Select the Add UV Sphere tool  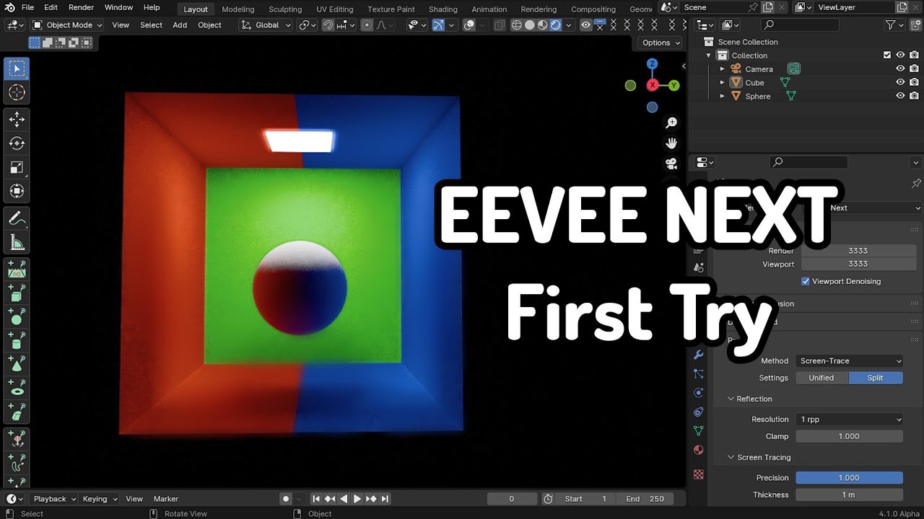point(17,316)
